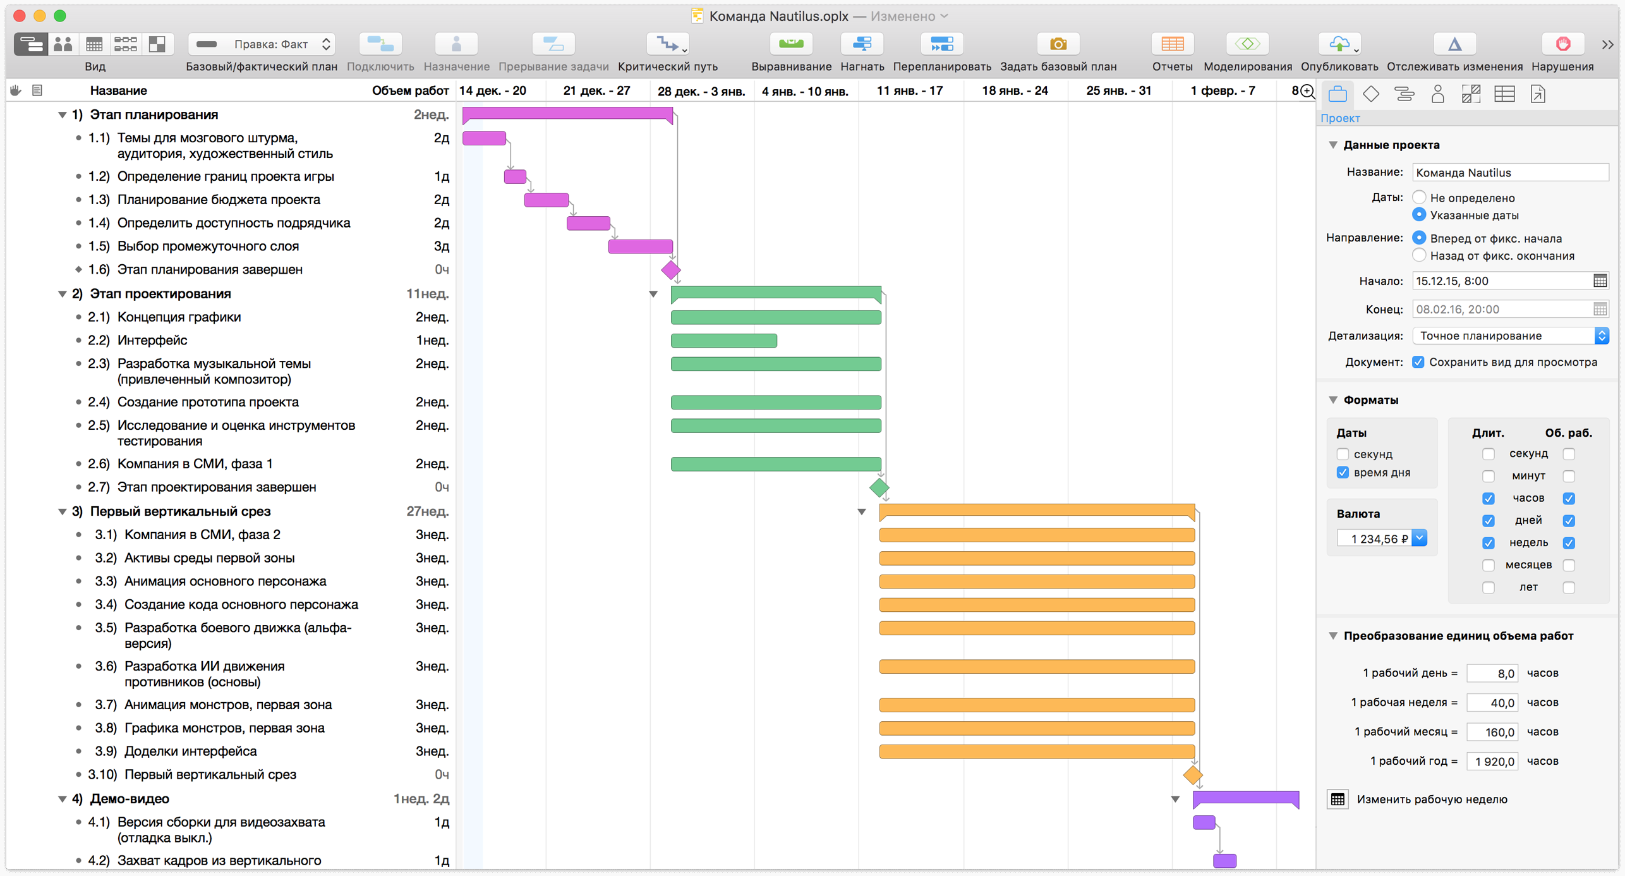Select Указанные даты radio
1625x876 pixels.
tap(1419, 215)
